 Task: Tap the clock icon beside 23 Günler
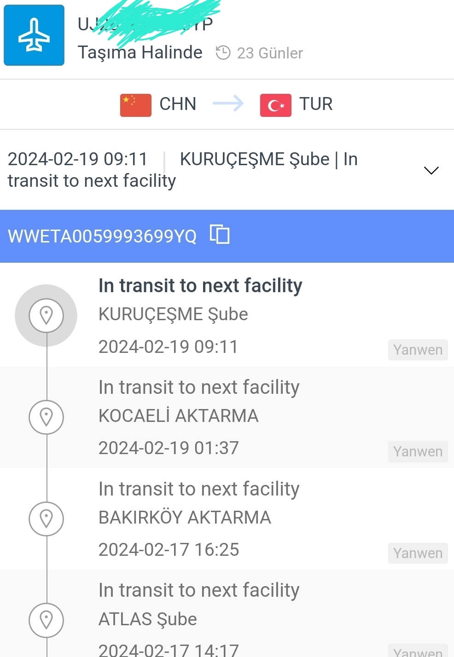(x=223, y=53)
